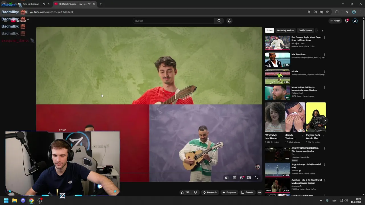
Task: Dislike the video with thumbs down
Action: [196, 192]
